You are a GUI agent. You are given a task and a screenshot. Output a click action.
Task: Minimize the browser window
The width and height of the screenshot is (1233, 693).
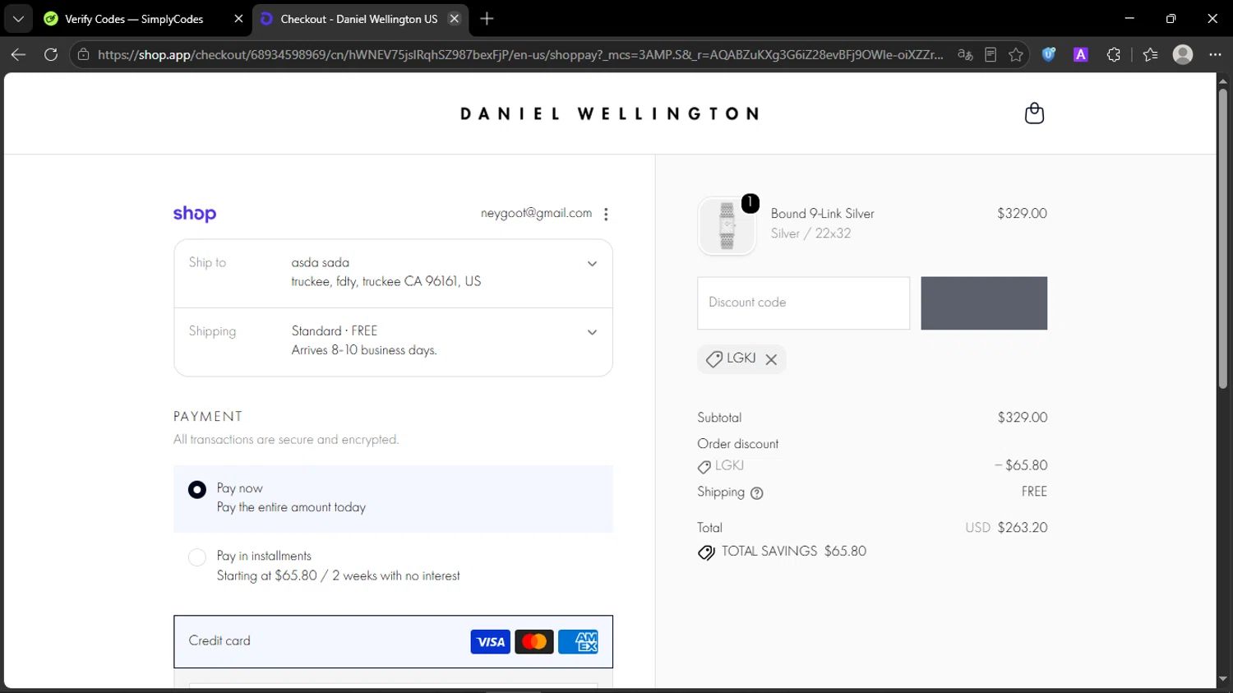1129,18
